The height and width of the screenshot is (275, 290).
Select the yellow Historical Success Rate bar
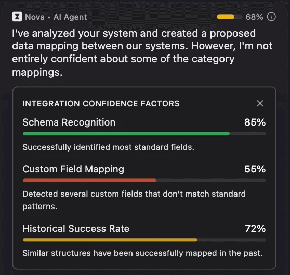(x=144, y=240)
